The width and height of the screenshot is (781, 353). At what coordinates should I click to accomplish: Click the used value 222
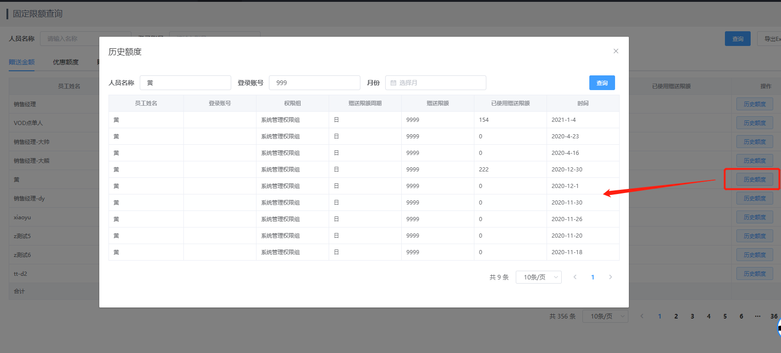(484, 170)
